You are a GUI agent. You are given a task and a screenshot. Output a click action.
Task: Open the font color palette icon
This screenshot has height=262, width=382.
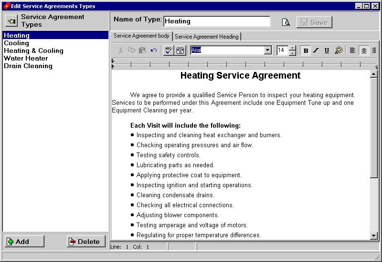pos(339,50)
